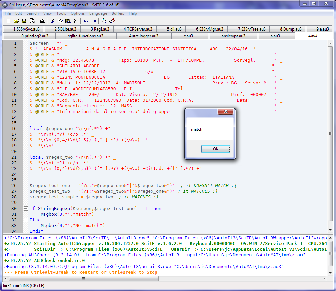The width and height of the screenshot is (336, 291).
Task: Click the Redo arrow icon
Action: (x=94, y=21)
